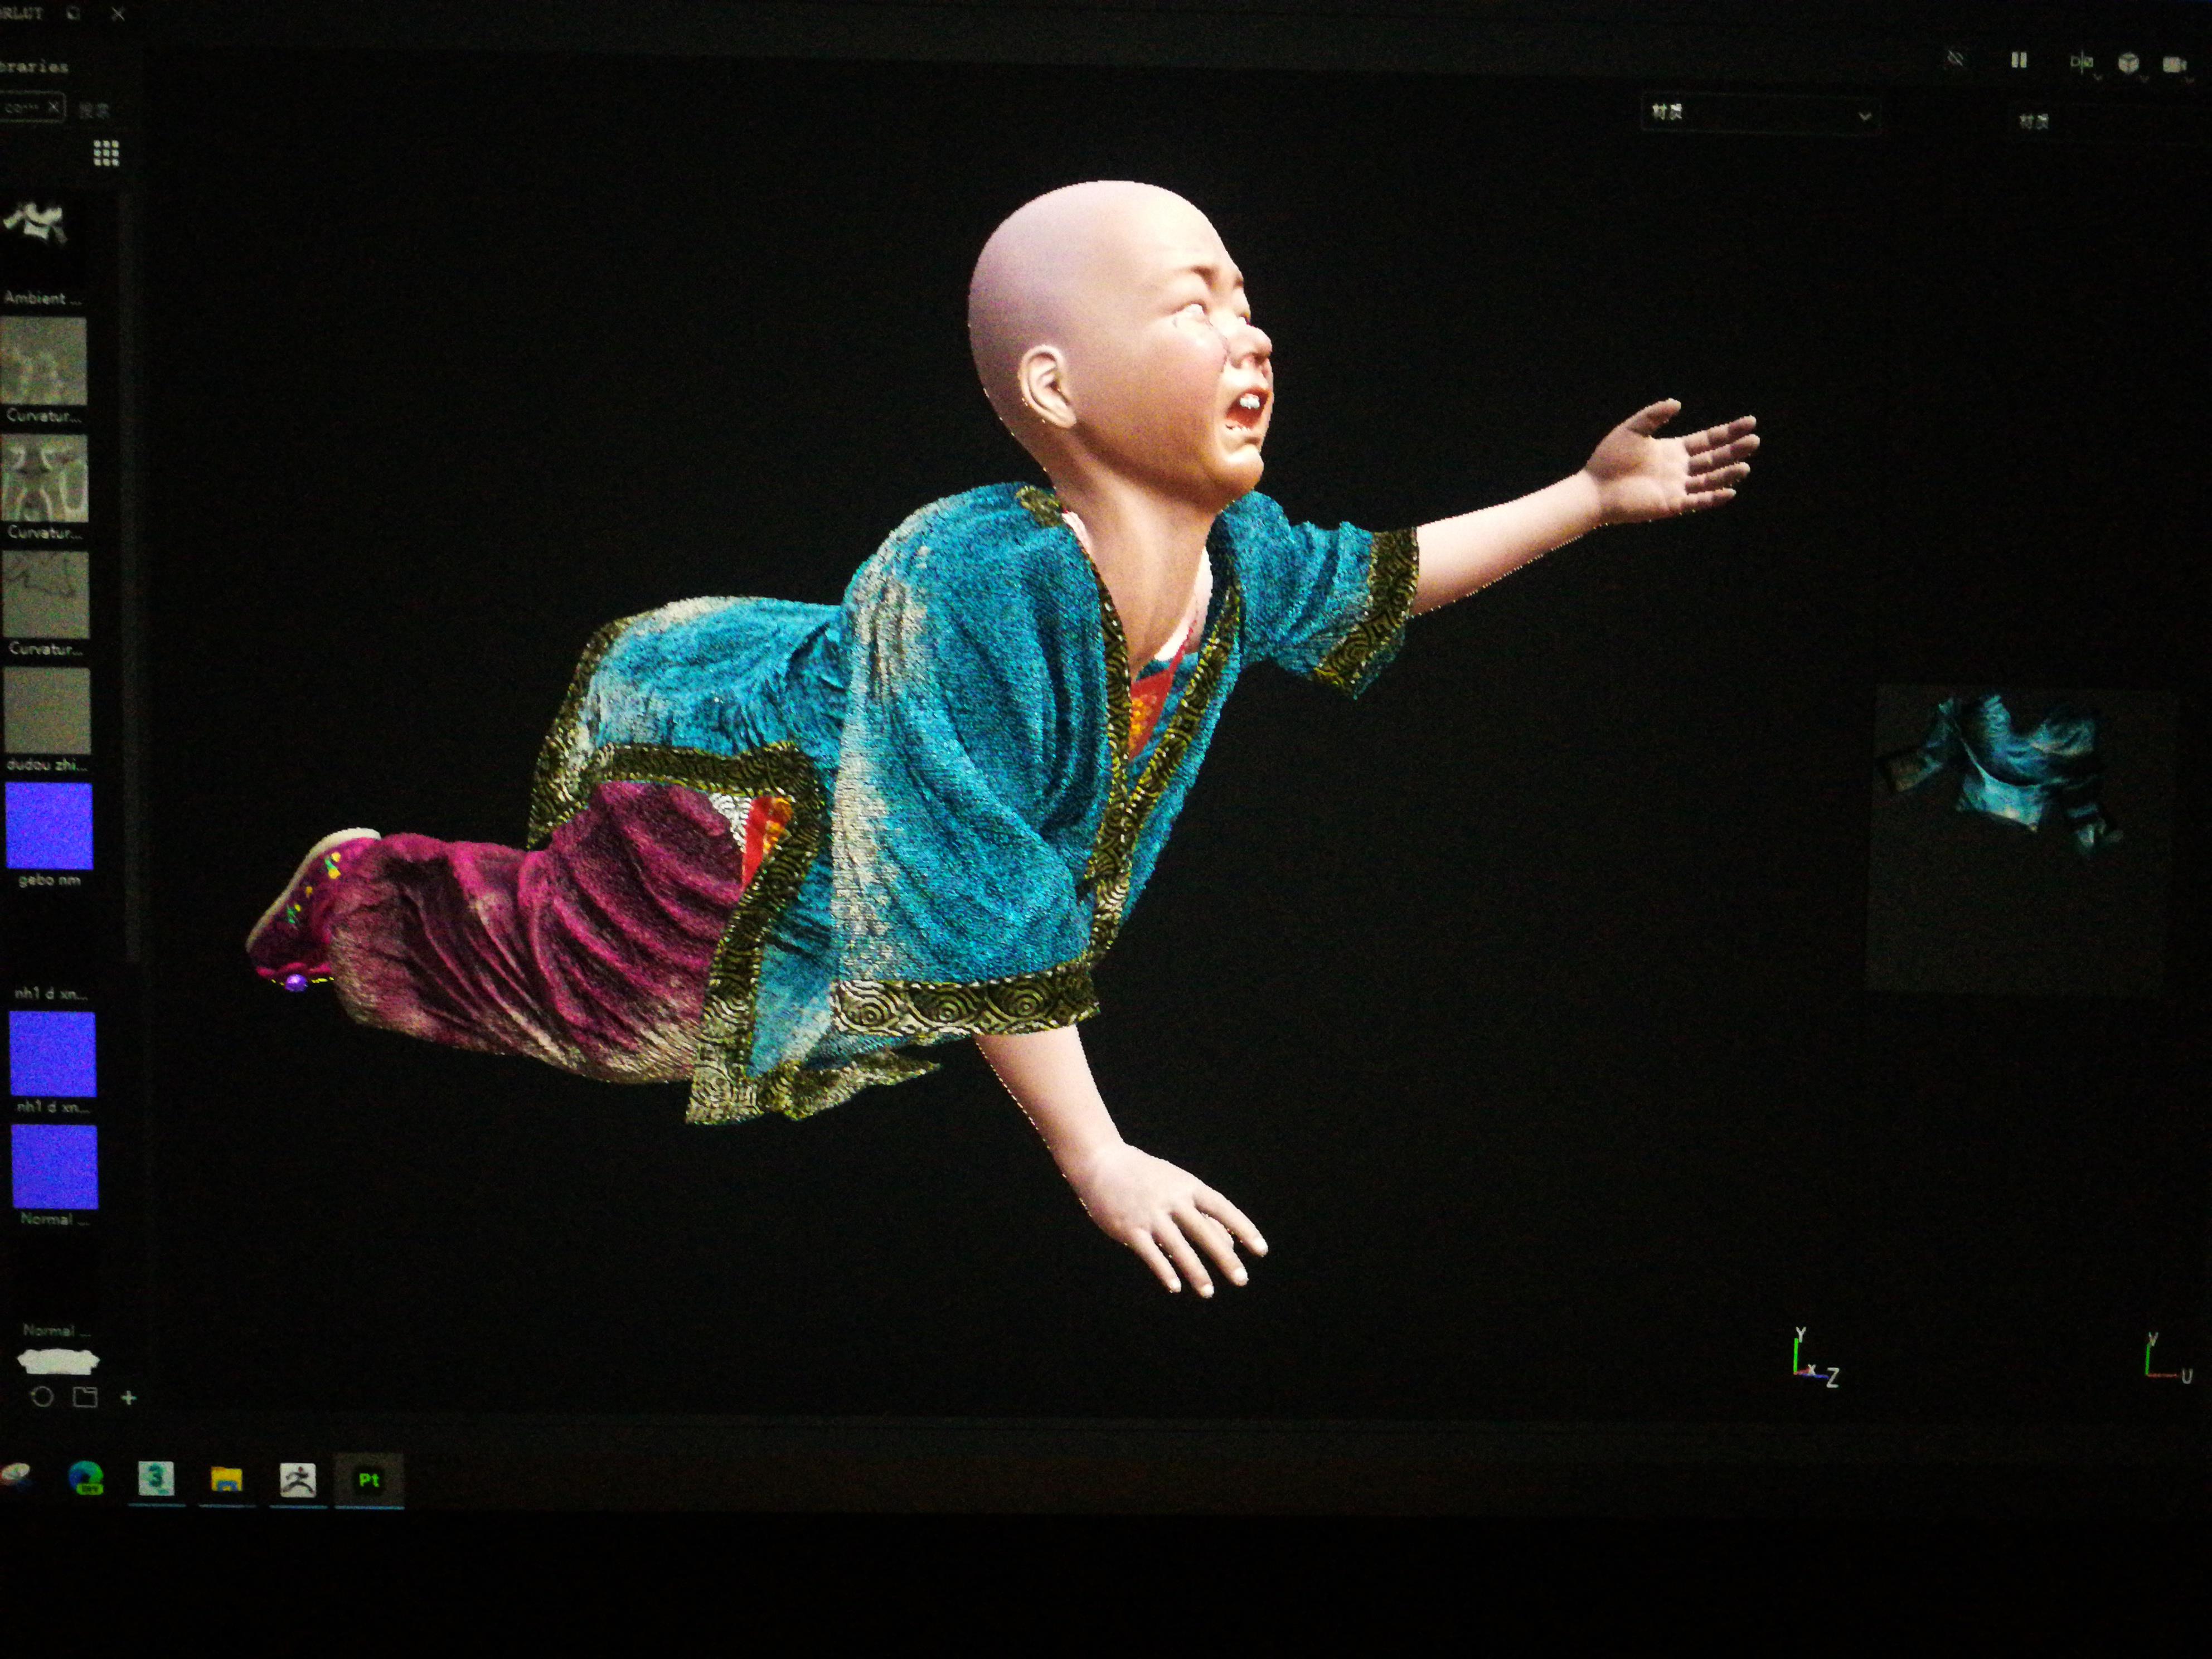Open the folder icon in the library footer
This screenshot has height=1659, width=2212.
point(85,1397)
